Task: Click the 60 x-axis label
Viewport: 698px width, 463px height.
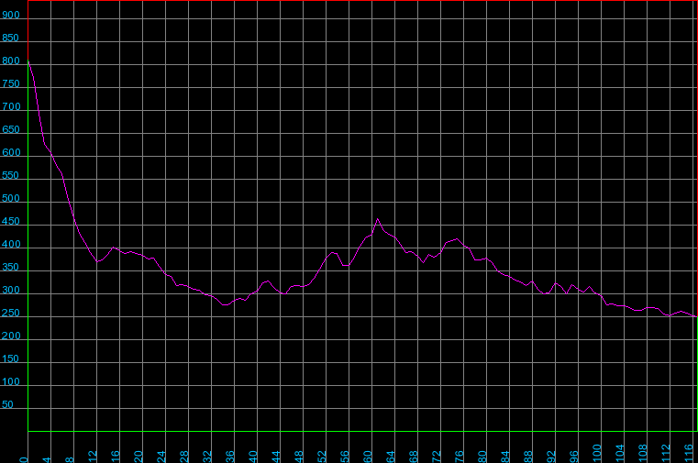Action: (x=368, y=457)
